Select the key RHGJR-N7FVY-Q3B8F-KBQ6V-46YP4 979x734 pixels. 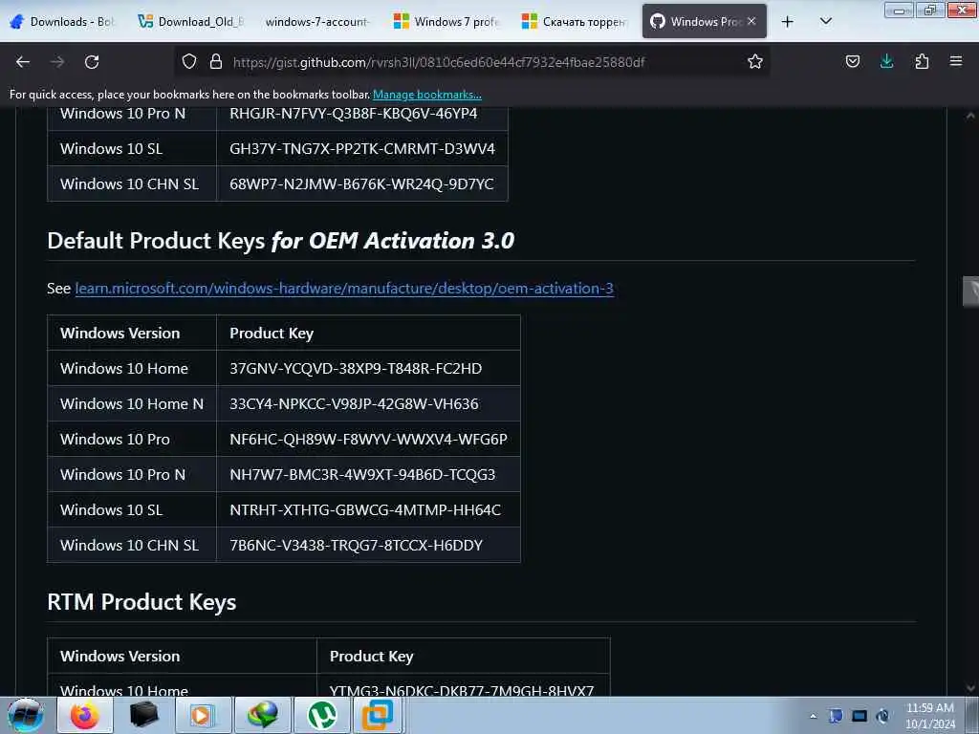tap(354, 114)
